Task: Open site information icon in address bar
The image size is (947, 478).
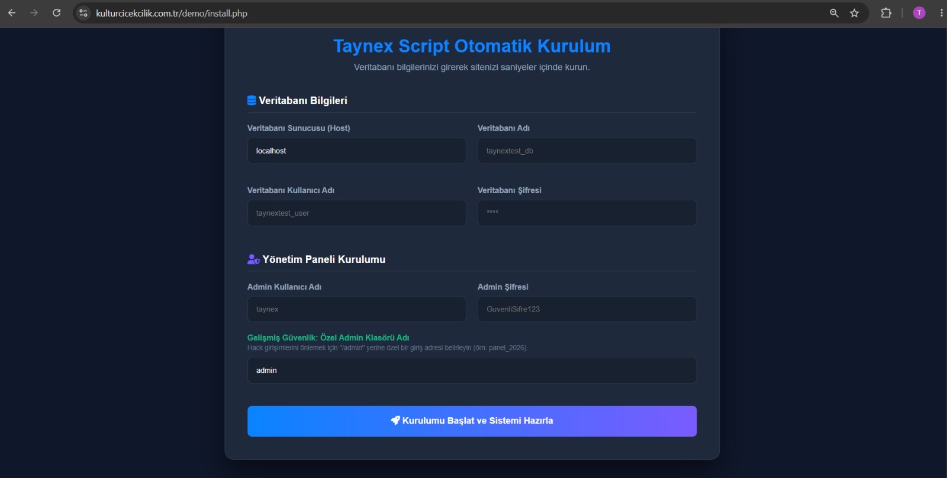Action: click(83, 13)
